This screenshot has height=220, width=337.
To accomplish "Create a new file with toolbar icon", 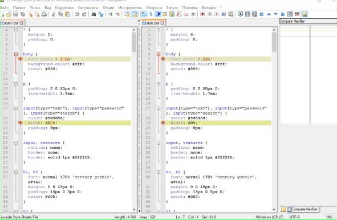I will (2, 14).
